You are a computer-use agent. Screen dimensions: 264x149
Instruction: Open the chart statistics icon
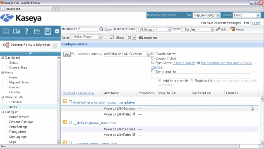(x=37, y=31)
